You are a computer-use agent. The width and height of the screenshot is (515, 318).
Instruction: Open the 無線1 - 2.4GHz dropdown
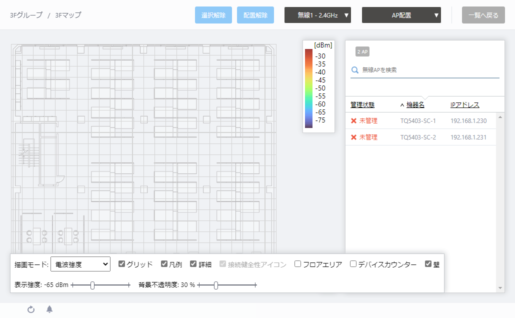pyautogui.click(x=317, y=15)
